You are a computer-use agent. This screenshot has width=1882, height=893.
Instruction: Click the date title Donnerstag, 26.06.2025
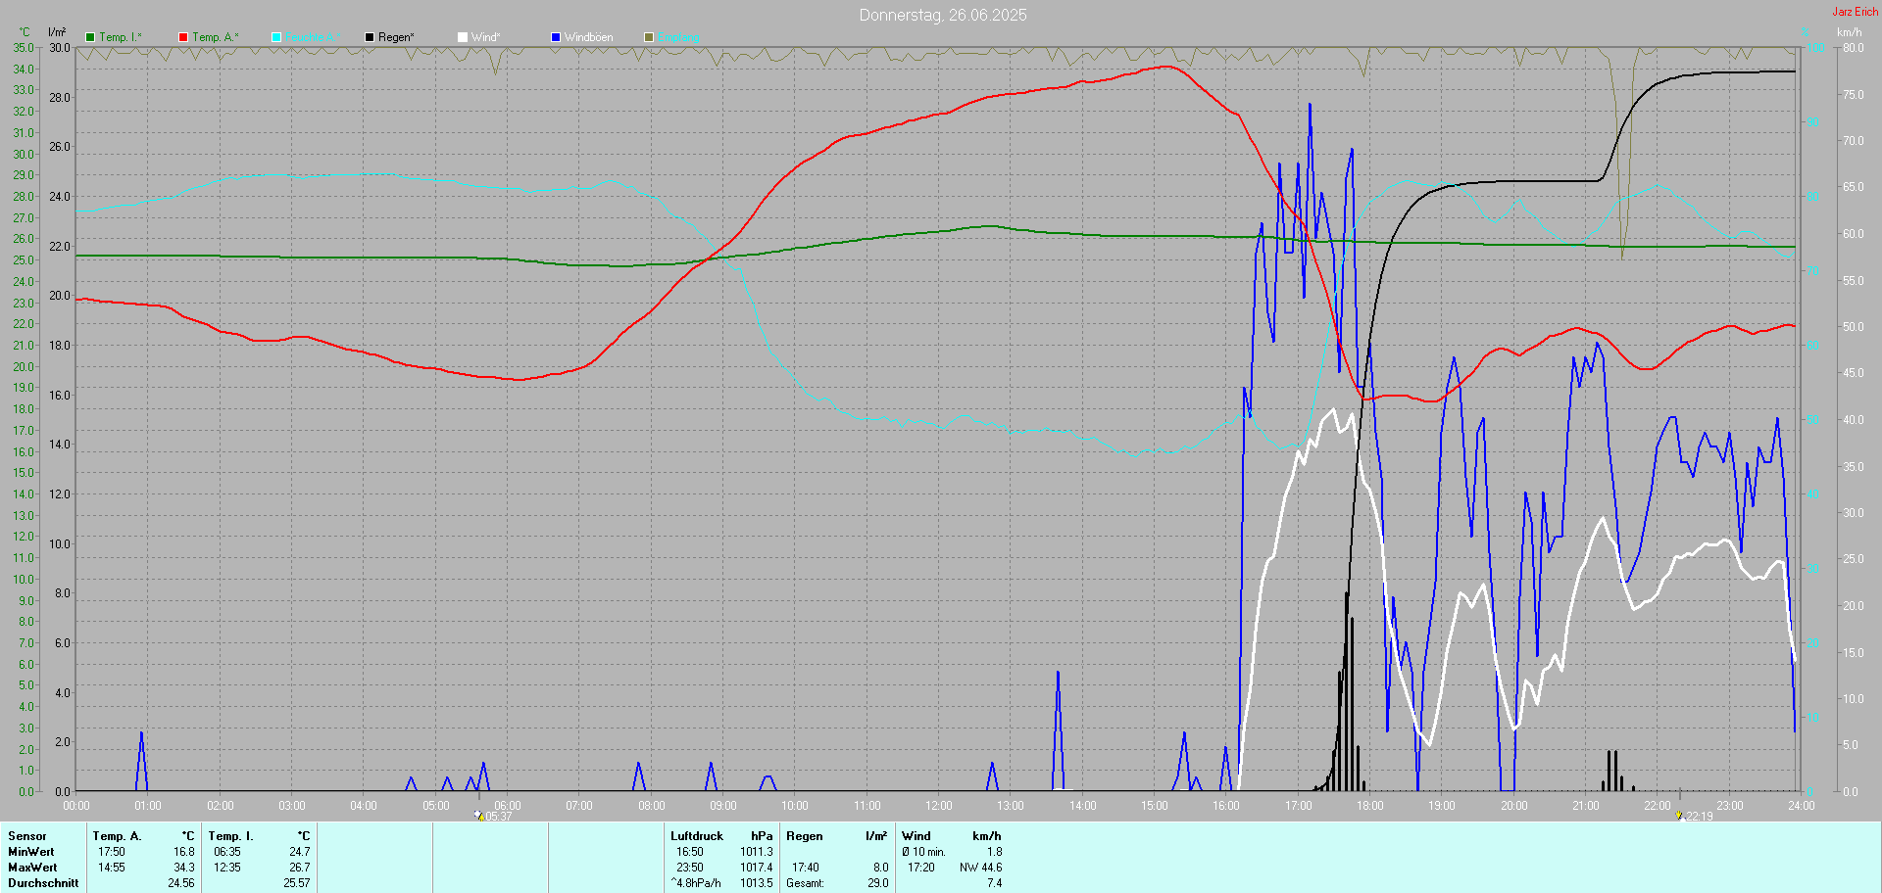942,15
